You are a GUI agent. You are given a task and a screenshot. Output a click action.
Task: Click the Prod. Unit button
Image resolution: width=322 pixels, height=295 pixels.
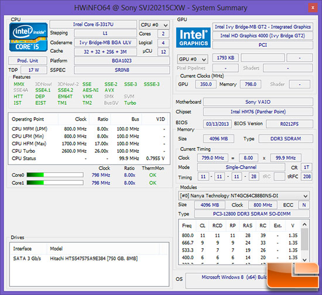pyautogui.click(x=28, y=61)
